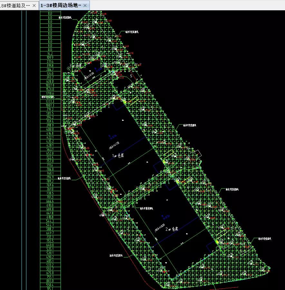Click the 505.5 table cell
The width and height of the screenshot is (285, 290).
[x=50, y=113]
